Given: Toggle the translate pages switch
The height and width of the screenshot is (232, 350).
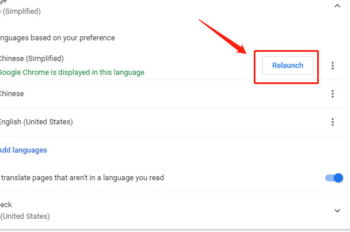Looking at the screenshot, I should (334, 178).
